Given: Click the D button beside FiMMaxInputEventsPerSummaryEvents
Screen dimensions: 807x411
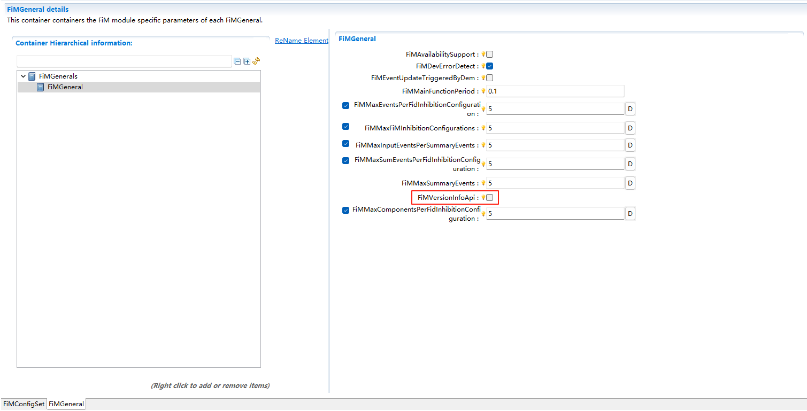Looking at the screenshot, I should pyautogui.click(x=630, y=145).
